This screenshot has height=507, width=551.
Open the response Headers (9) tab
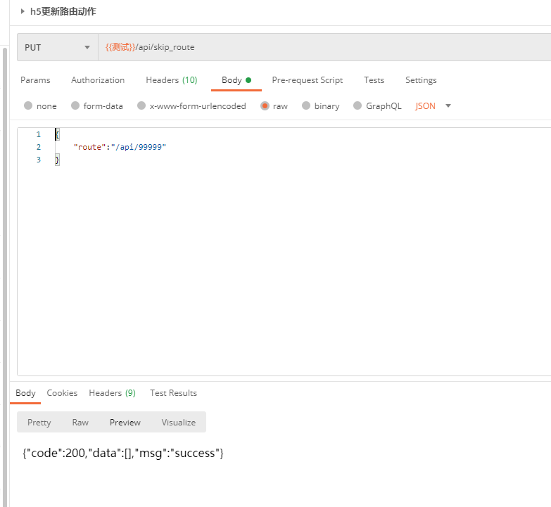(112, 393)
